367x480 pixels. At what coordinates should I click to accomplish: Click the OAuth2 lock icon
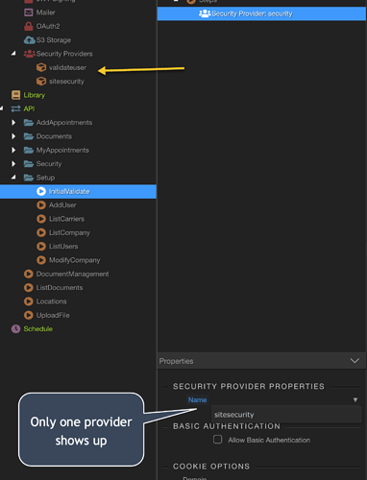click(29, 26)
